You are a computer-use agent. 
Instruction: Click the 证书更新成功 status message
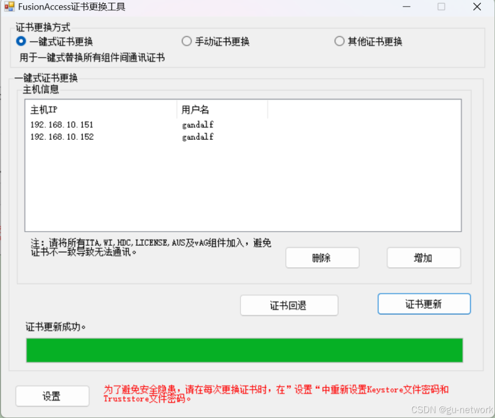click(x=56, y=327)
